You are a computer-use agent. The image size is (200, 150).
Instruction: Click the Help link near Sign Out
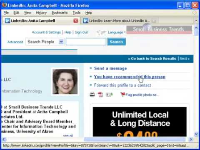68,32
